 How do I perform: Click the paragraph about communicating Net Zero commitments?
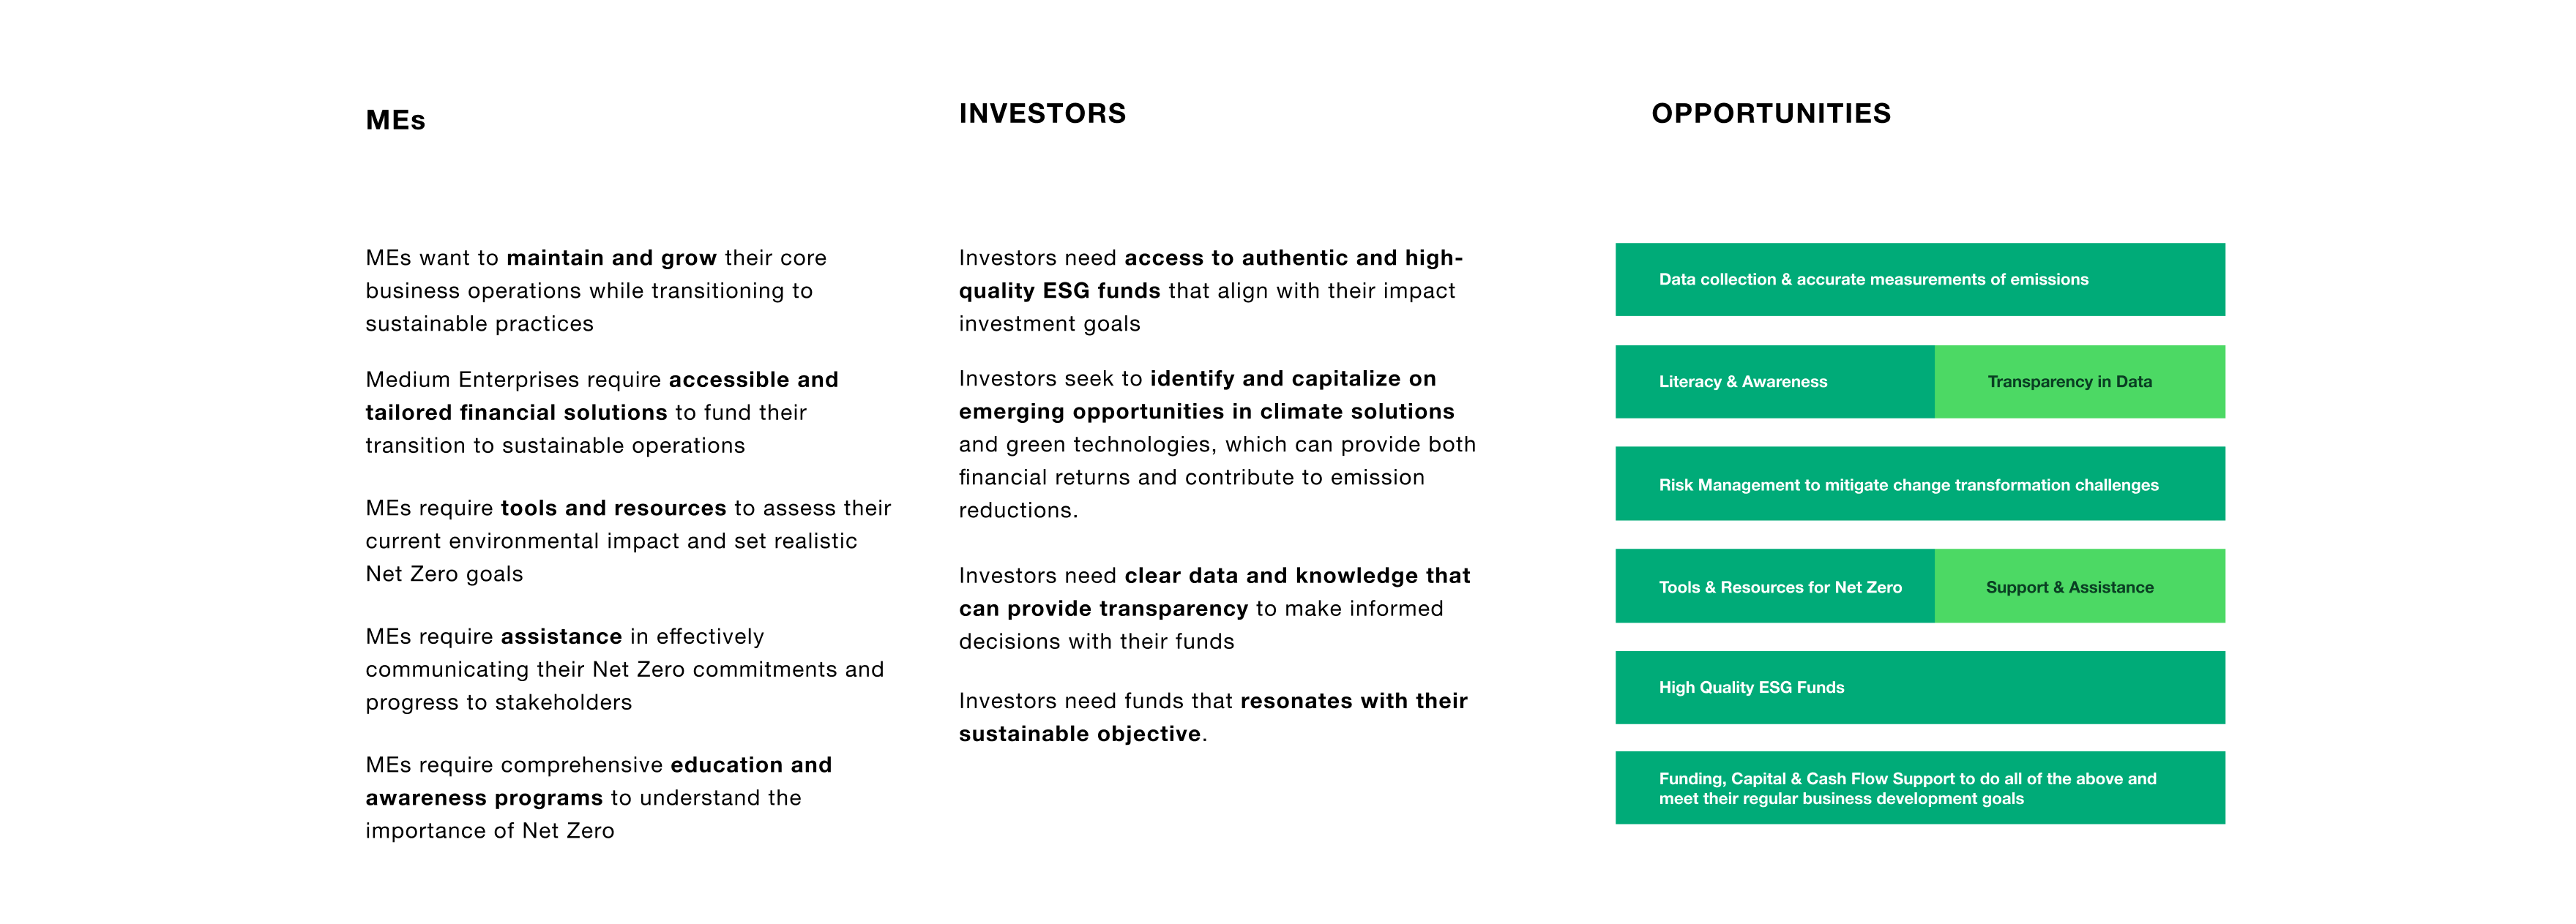click(624, 669)
